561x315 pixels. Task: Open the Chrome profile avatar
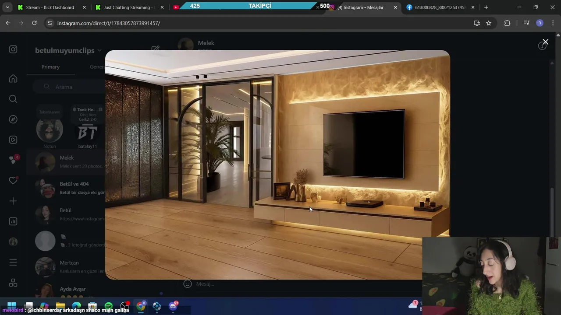click(540, 23)
